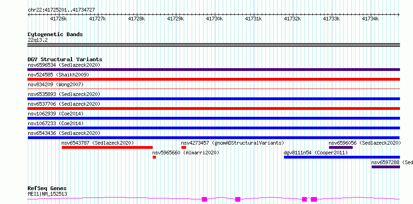Open the nsv6596056 purple variant bar
413x204 pixels.
341,147
